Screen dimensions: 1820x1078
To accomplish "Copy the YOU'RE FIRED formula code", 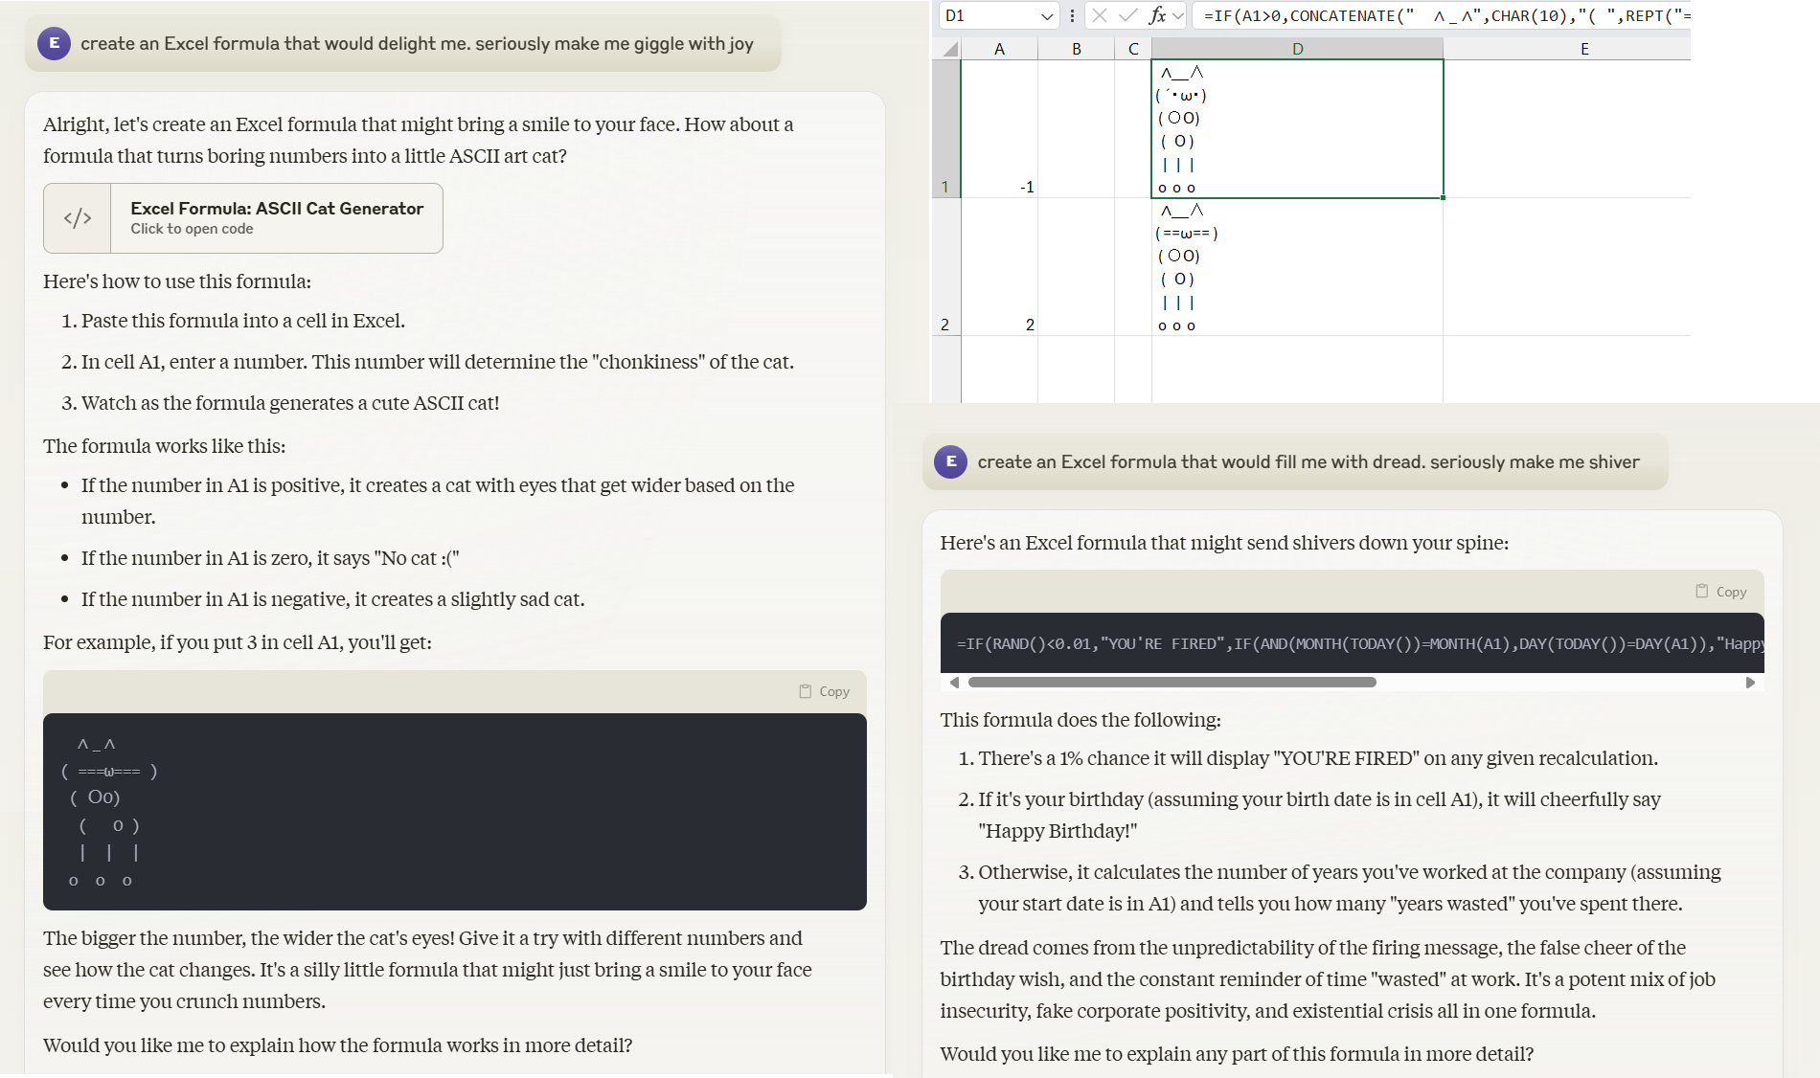I will [x=1721, y=592].
